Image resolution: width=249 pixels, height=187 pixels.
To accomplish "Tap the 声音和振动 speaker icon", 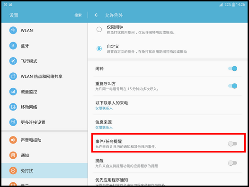I will (13, 140).
